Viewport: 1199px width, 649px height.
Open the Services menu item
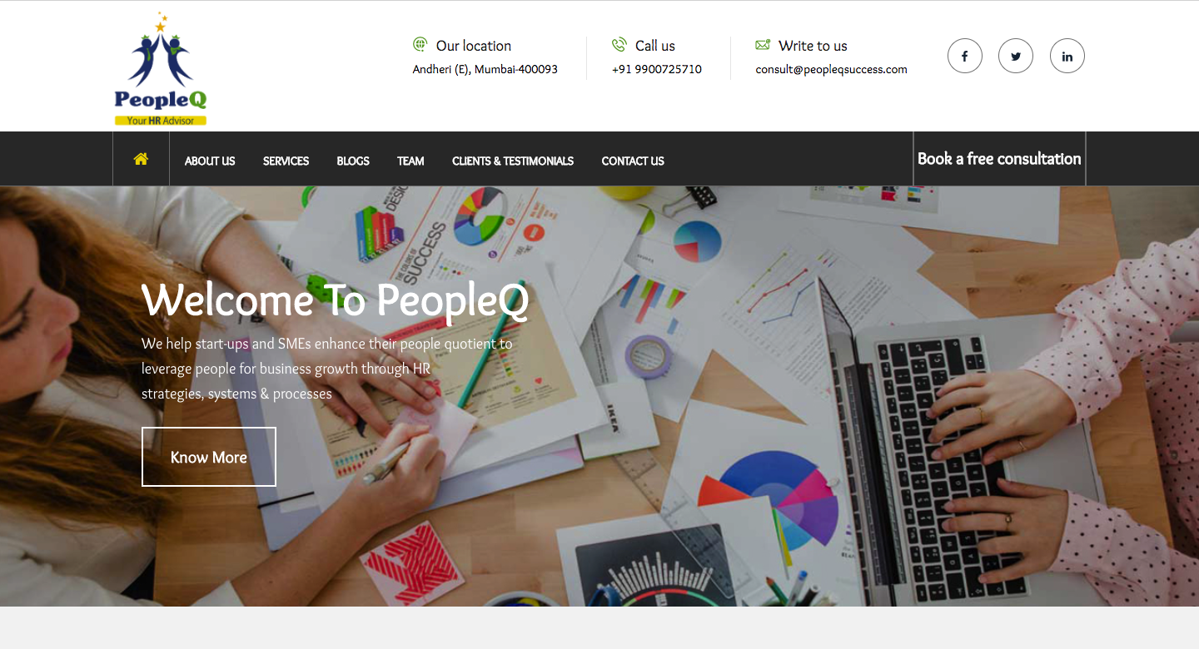(x=286, y=161)
